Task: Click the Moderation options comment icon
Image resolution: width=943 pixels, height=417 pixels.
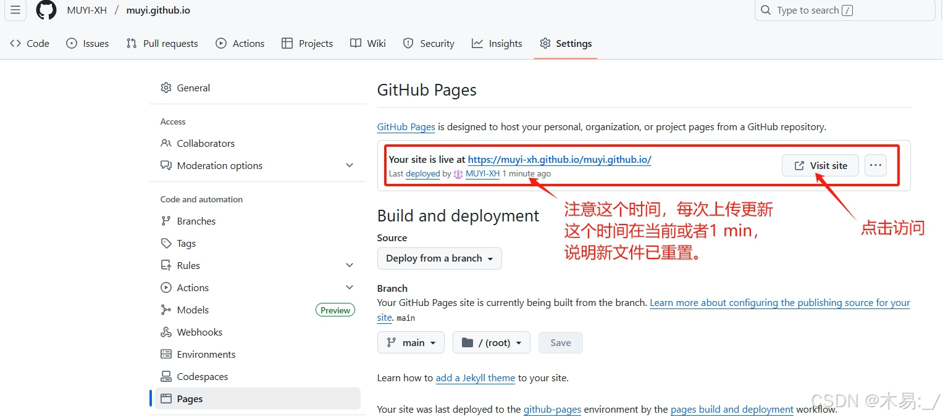Action: 166,165
